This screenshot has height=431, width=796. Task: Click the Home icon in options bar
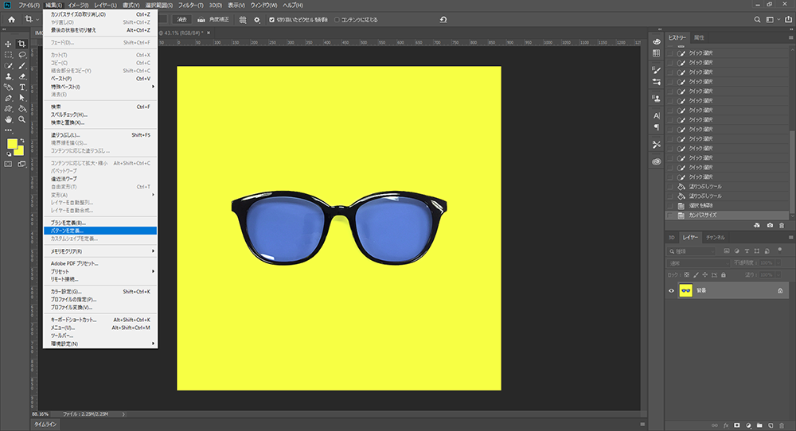pos(11,19)
